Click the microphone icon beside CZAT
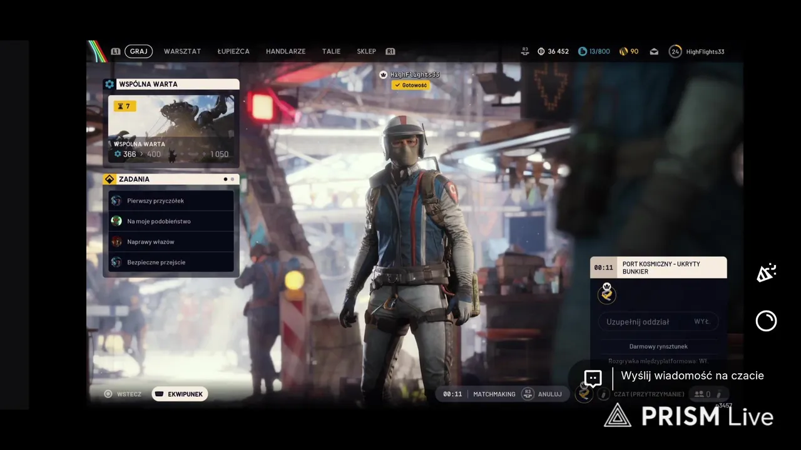 pos(603,394)
